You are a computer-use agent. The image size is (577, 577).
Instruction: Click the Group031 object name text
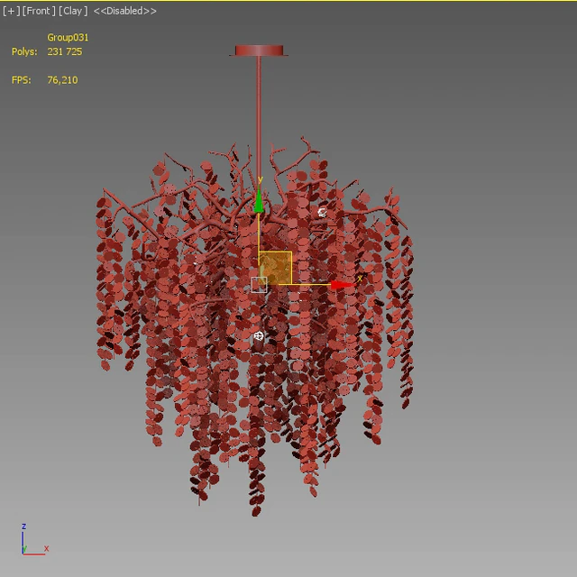[x=68, y=38]
